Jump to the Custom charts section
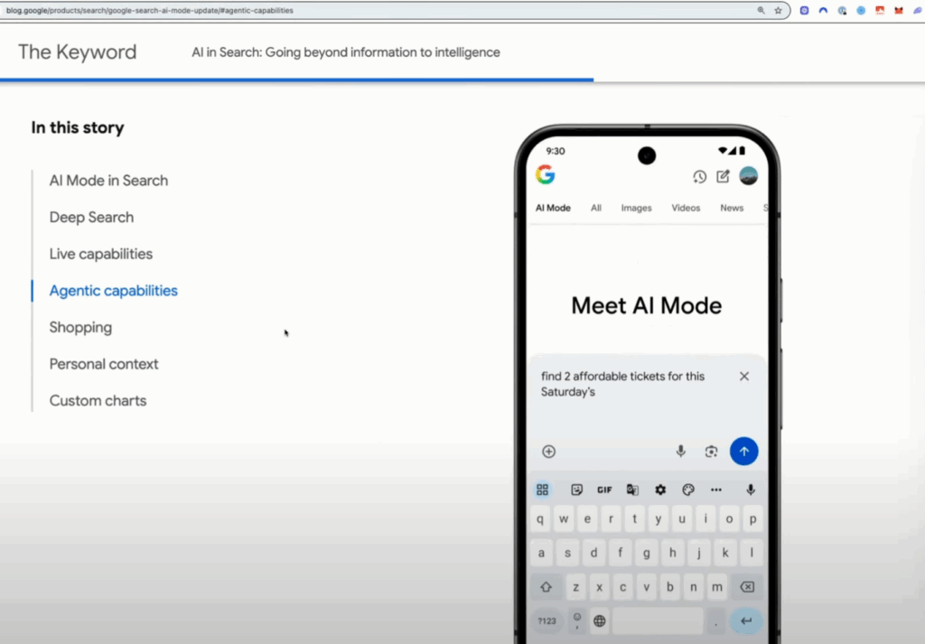The height and width of the screenshot is (644, 925). (x=98, y=400)
